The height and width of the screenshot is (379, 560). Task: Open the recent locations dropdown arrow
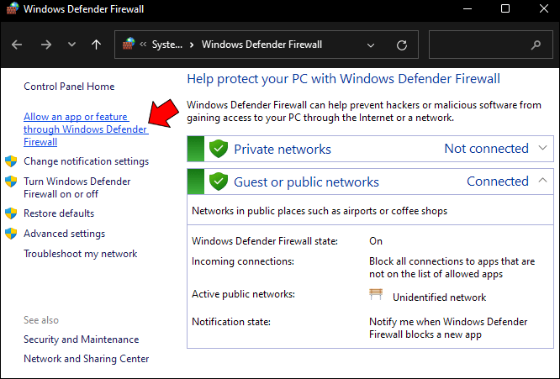71,45
